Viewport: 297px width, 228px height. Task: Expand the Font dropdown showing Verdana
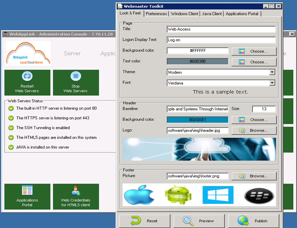[x=221, y=83]
